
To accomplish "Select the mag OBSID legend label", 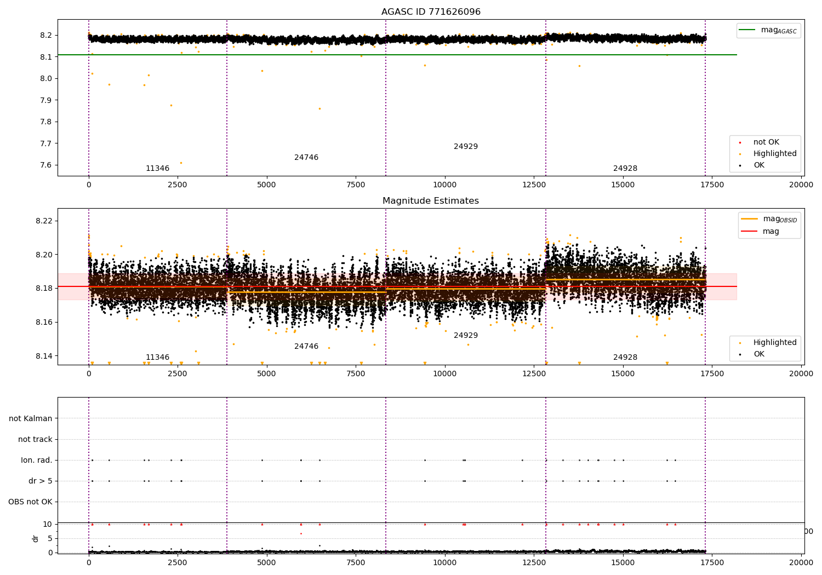I will [x=780, y=219].
